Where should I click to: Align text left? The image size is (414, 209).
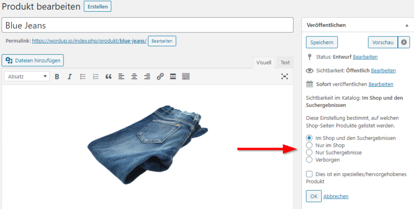tap(121, 76)
